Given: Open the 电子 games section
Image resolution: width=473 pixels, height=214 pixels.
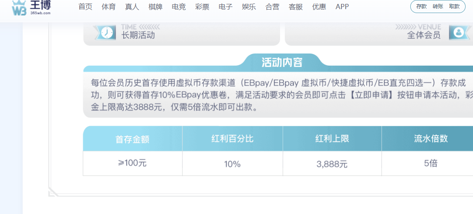Looking at the screenshot, I should [226, 7].
